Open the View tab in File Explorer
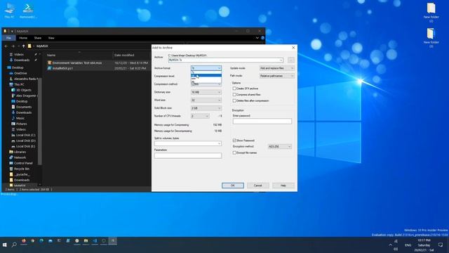The image size is (449, 253). pos(51,38)
